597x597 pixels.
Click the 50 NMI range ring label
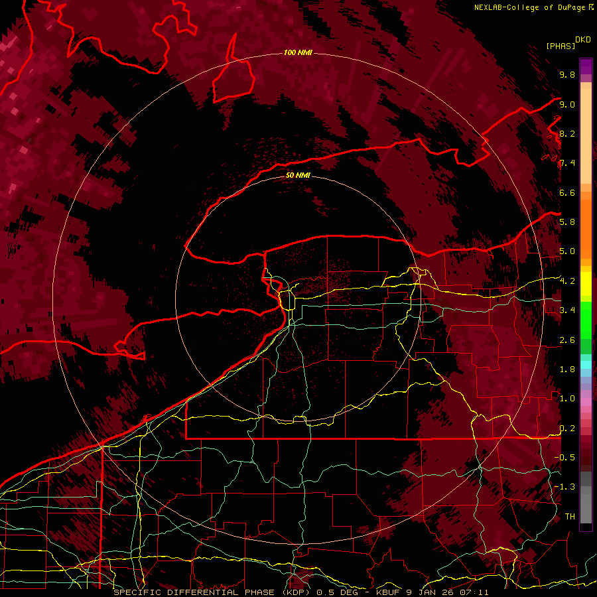[298, 175]
